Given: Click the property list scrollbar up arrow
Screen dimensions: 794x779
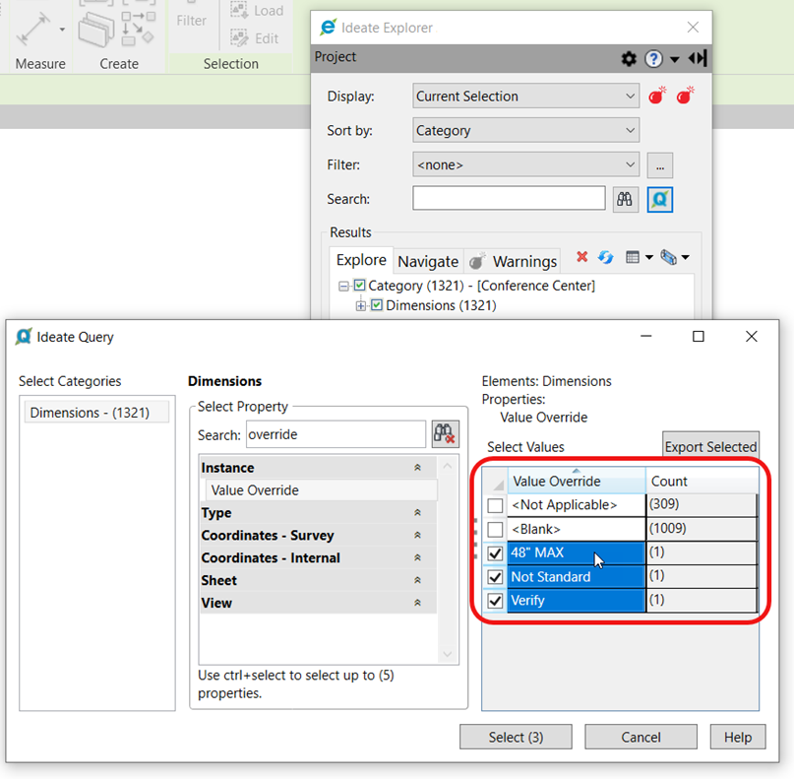Looking at the screenshot, I should (448, 466).
